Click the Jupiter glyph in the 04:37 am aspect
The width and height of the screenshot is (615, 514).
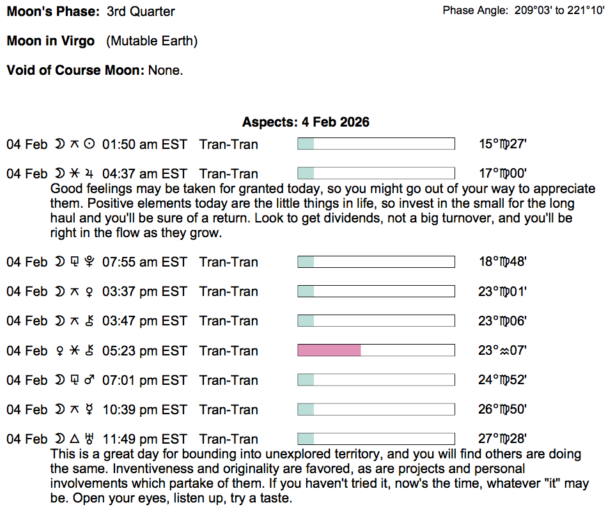pos(90,174)
